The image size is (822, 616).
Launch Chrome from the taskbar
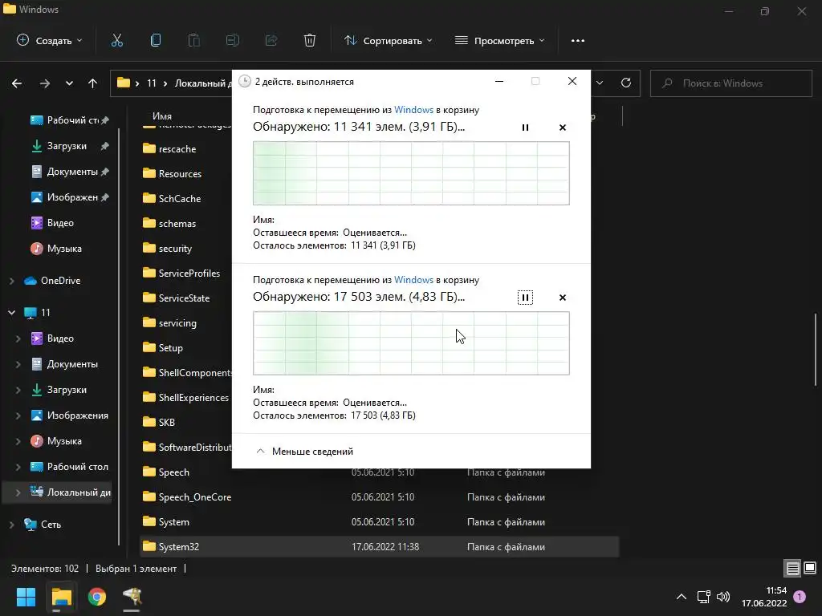coord(97,597)
